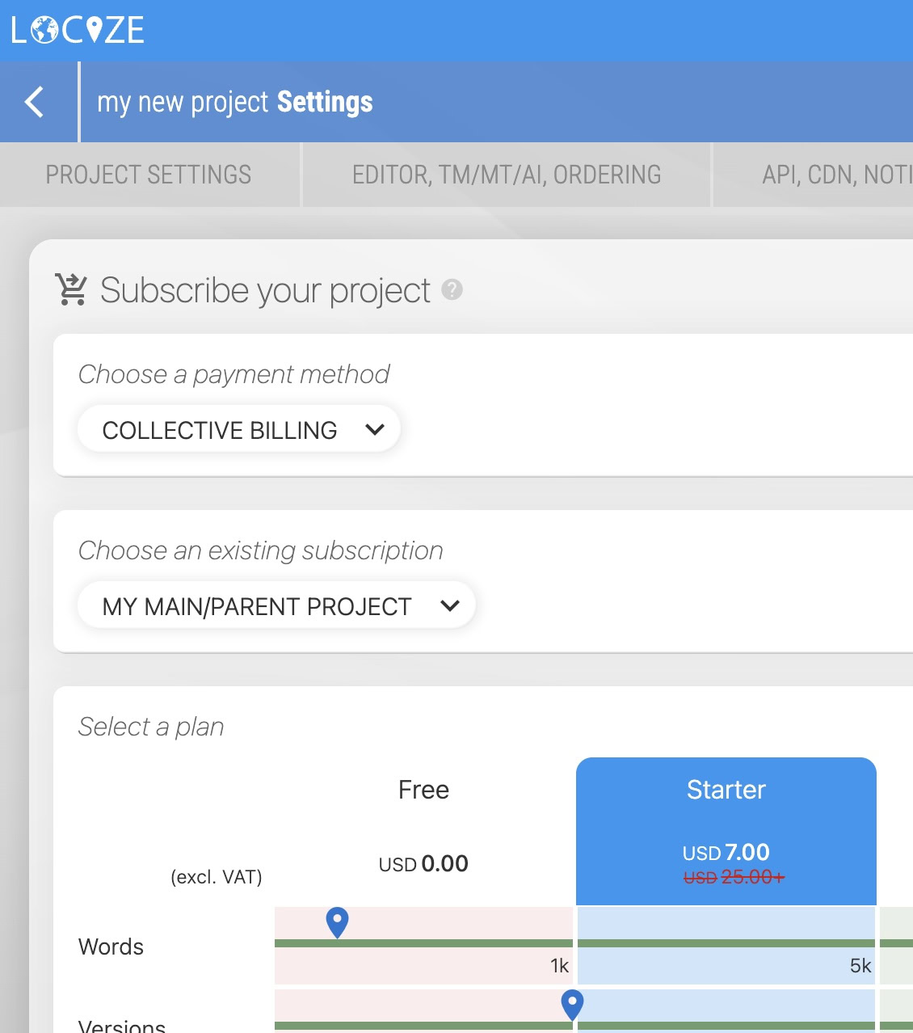Click the chevron arrow in Collective Billing
Image resolution: width=913 pixels, height=1033 pixels.
pyautogui.click(x=374, y=430)
